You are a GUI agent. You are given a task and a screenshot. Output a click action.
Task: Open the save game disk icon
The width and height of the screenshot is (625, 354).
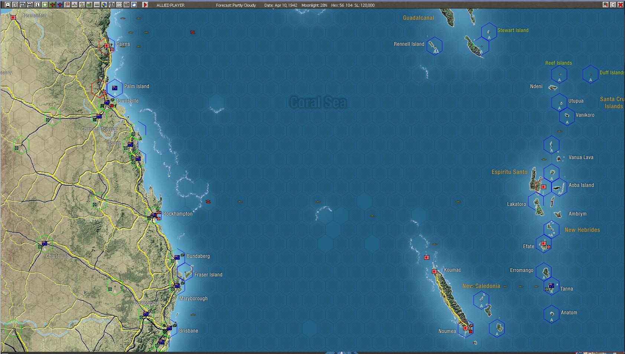click(8, 5)
